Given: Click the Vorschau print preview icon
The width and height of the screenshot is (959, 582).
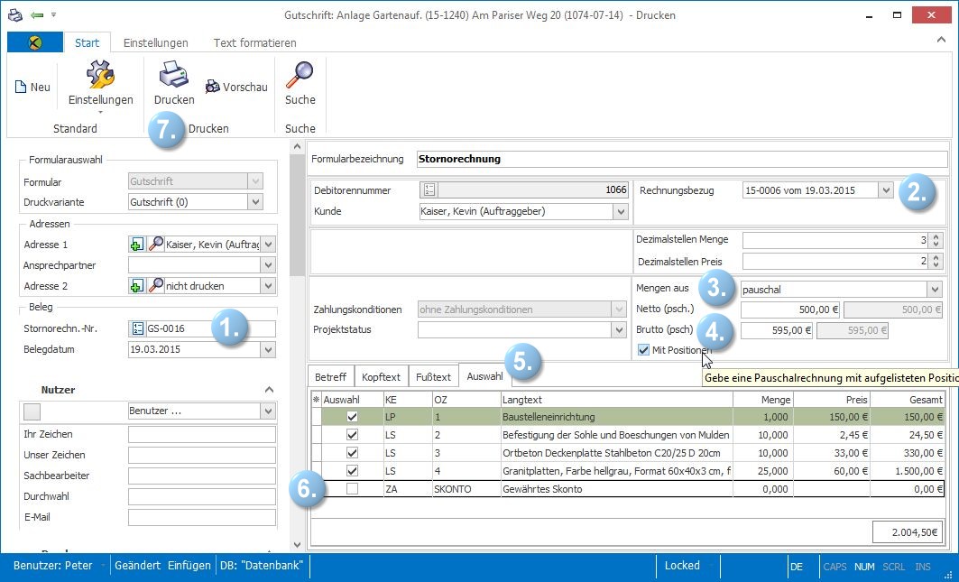Looking at the screenshot, I should [212, 87].
